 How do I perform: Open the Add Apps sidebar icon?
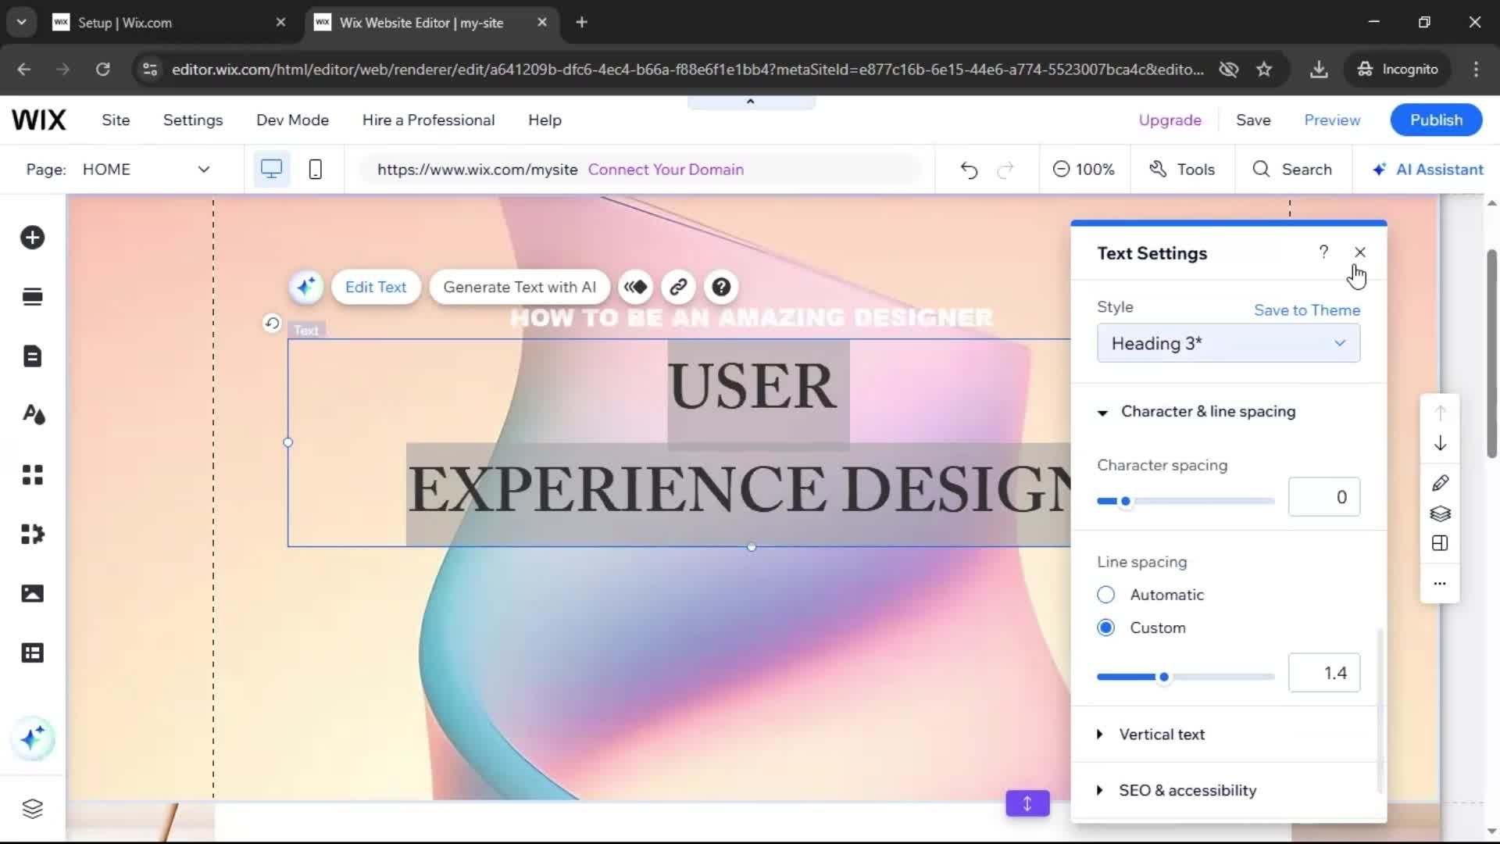pyautogui.click(x=32, y=474)
